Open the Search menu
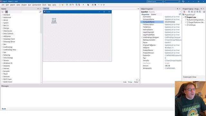 coord(13,5)
